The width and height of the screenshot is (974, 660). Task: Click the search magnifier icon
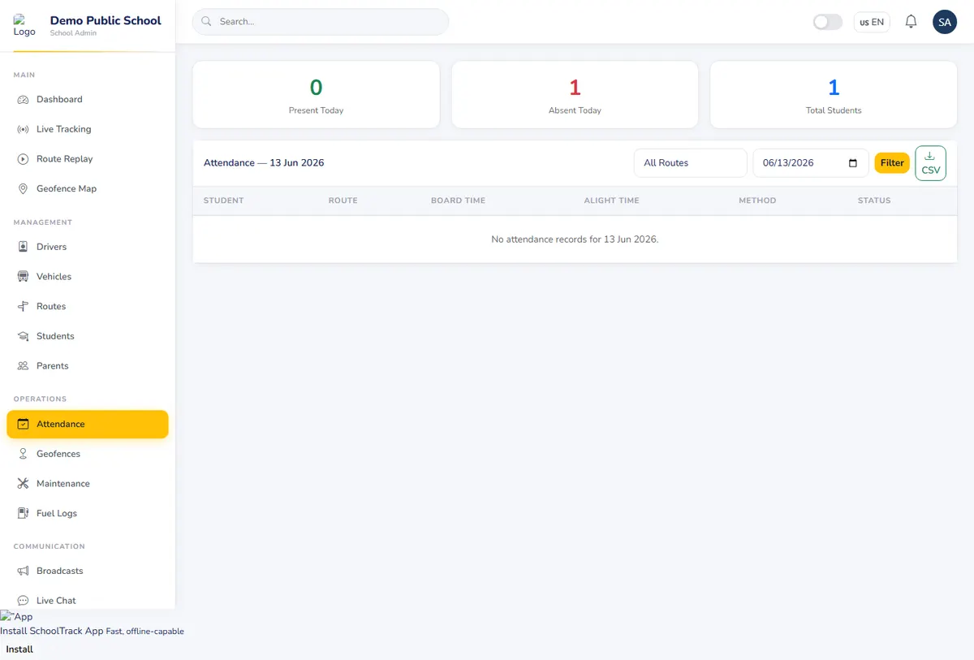point(206,22)
